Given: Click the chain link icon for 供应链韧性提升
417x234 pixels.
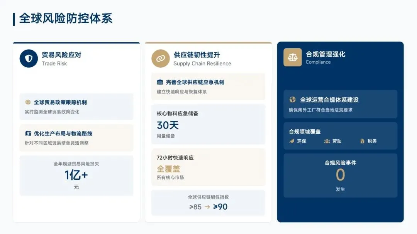Looking at the screenshot, I should [161, 58].
